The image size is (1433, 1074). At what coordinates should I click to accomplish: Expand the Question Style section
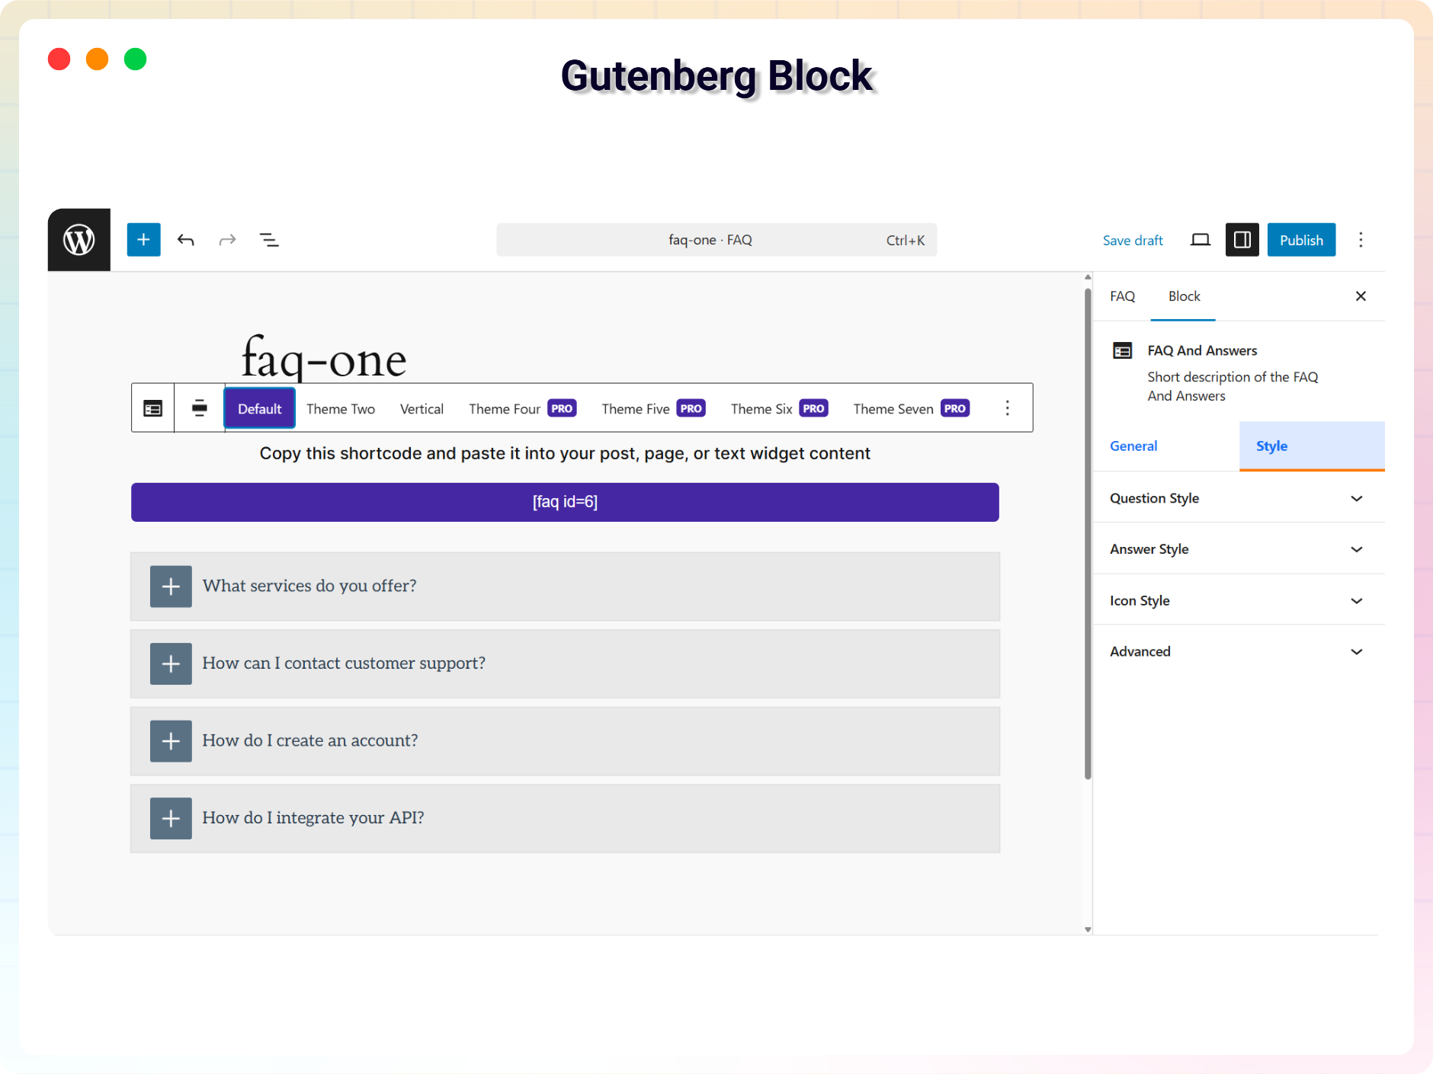tap(1238, 498)
